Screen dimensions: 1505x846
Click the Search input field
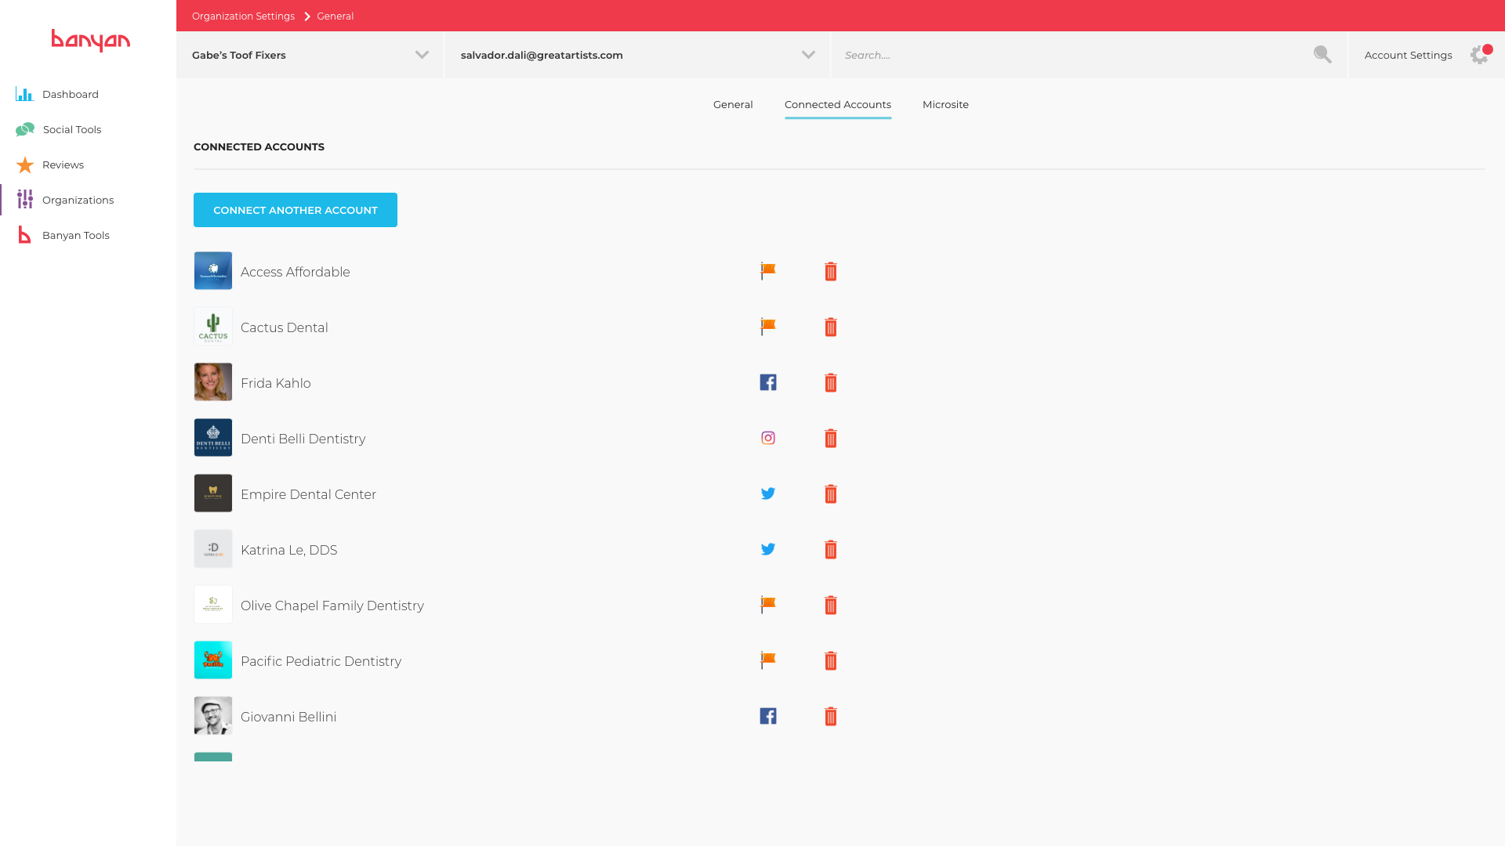[1066, 55]
